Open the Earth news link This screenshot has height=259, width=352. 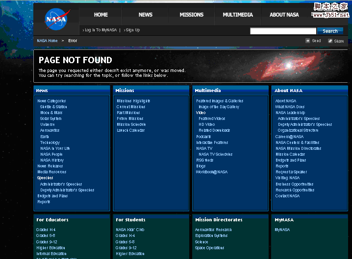(x=45, y=137)
